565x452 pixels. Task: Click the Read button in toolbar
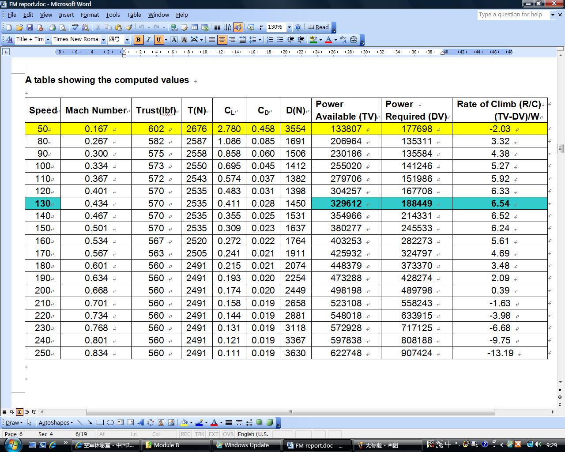(x=318, y=27)
